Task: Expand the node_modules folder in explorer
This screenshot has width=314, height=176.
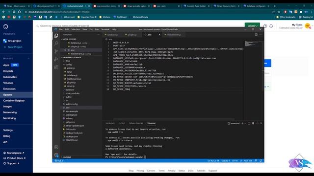Action: tap(73, 93)
